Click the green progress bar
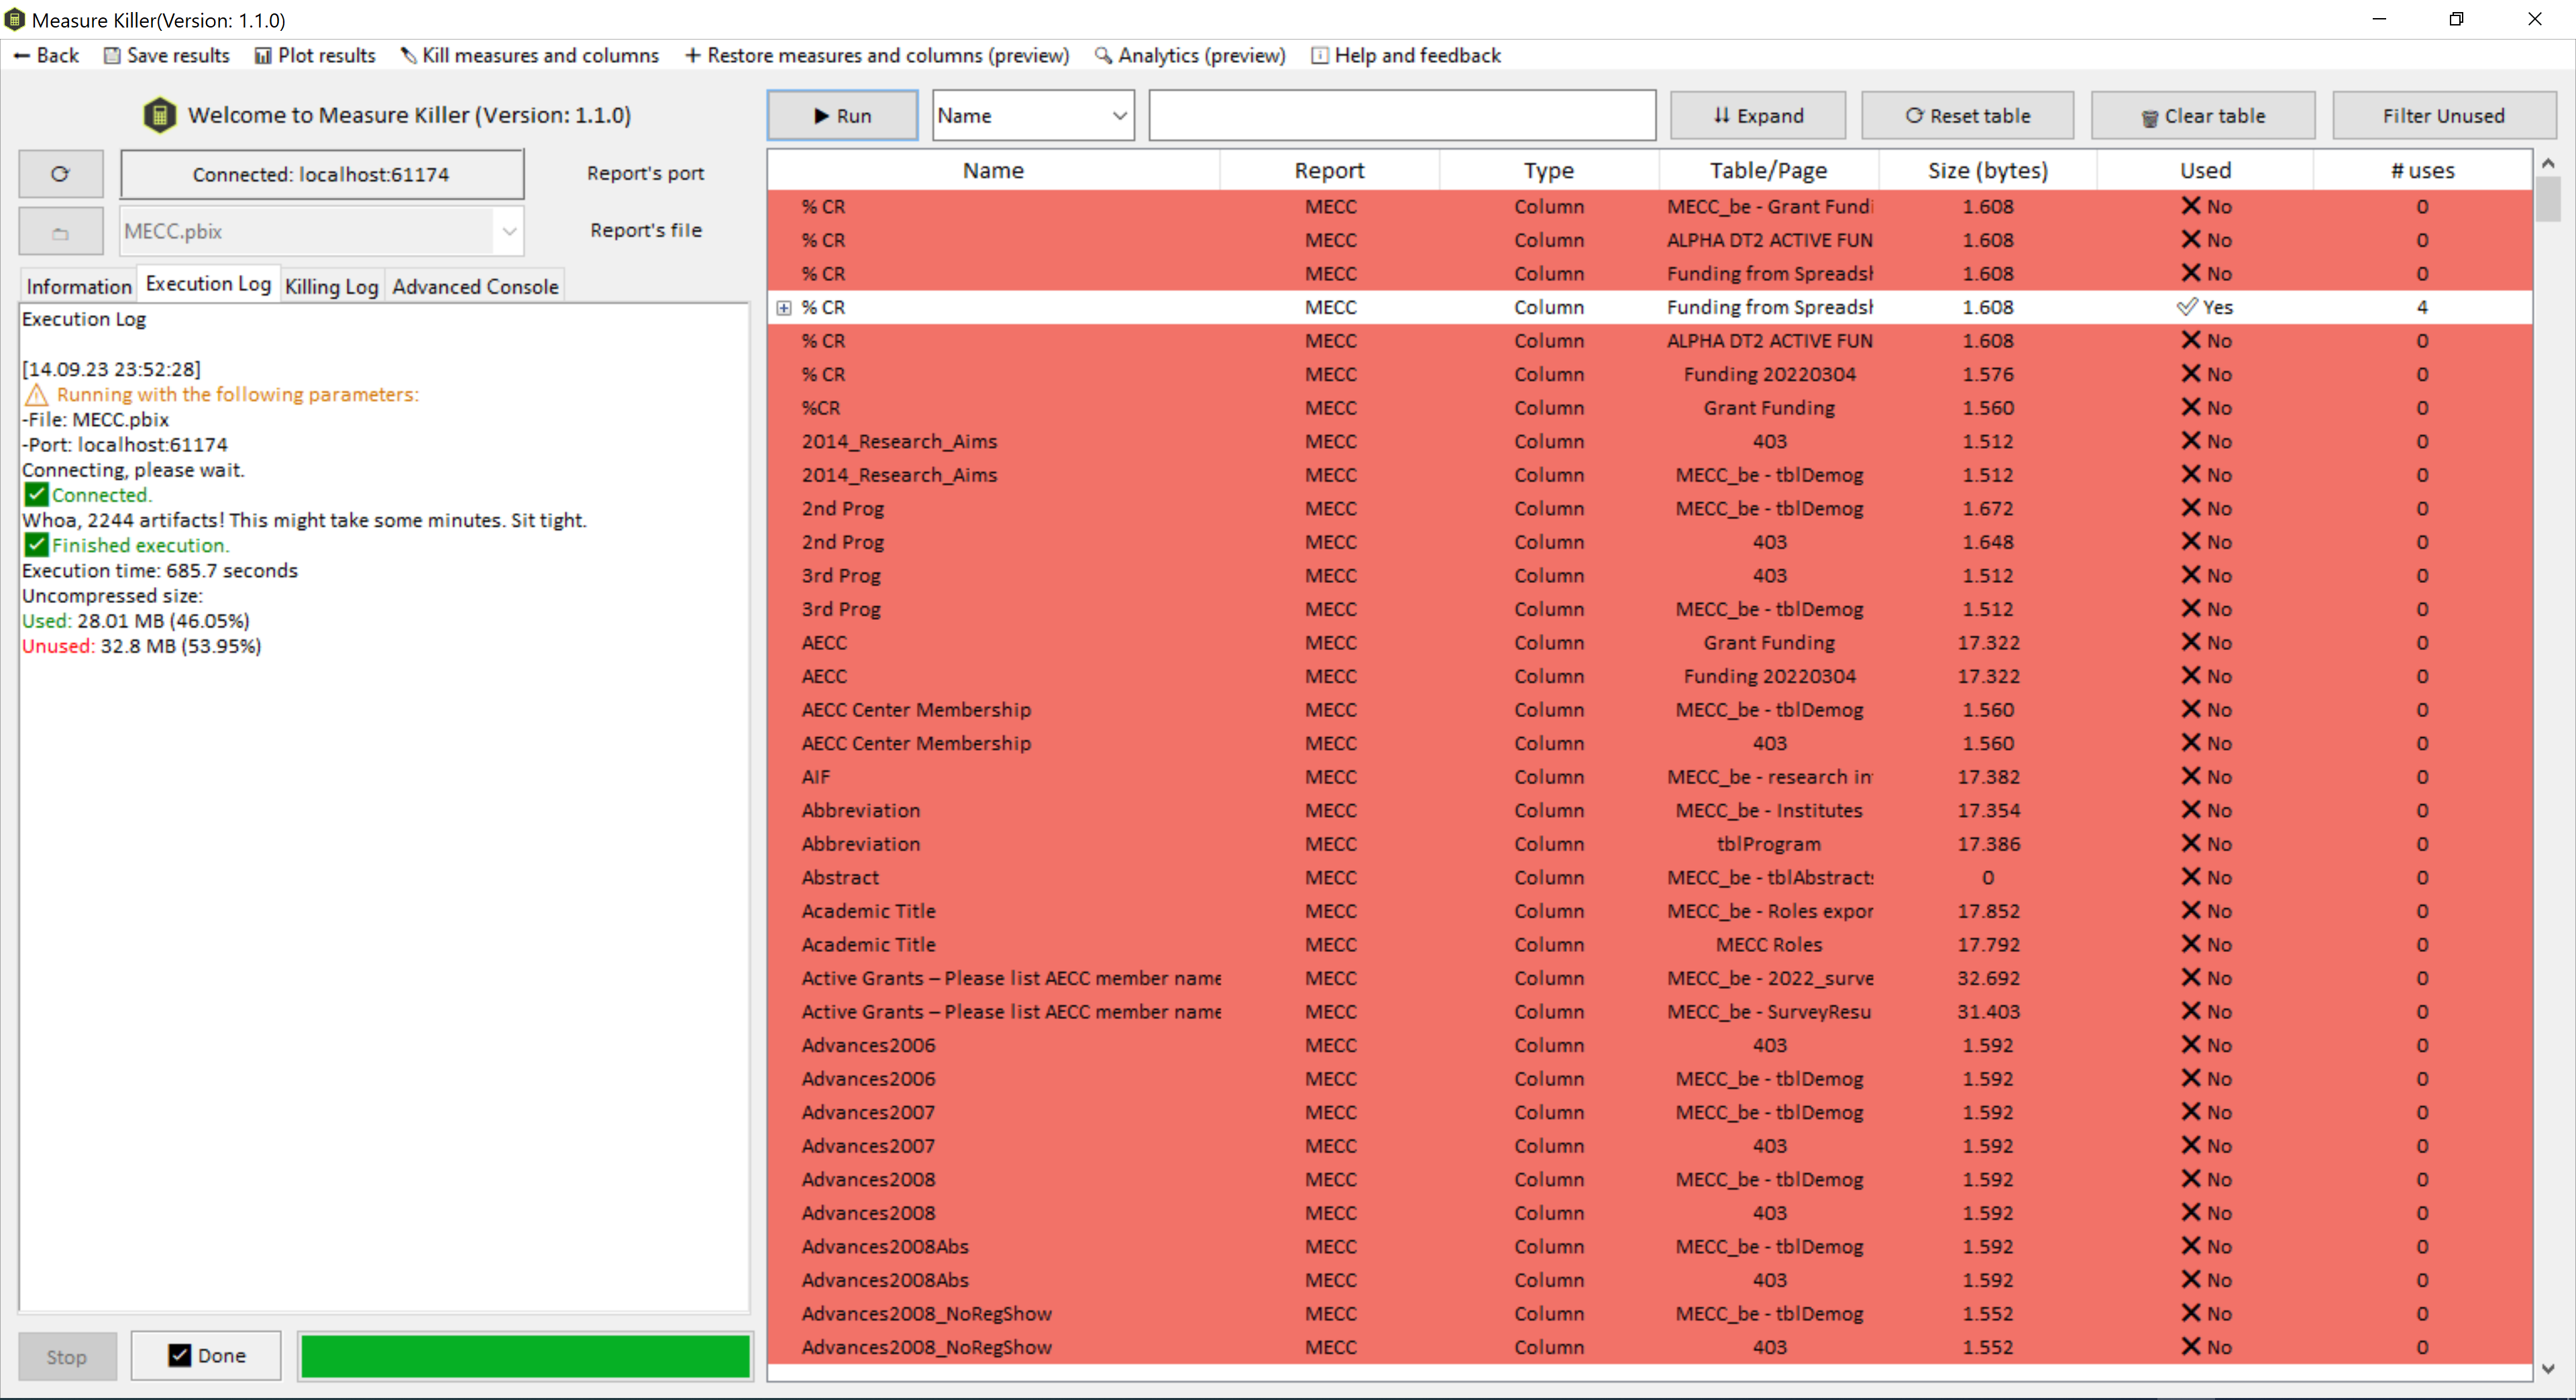The image size is (2576, 1400). click(x=524, y=1356)
